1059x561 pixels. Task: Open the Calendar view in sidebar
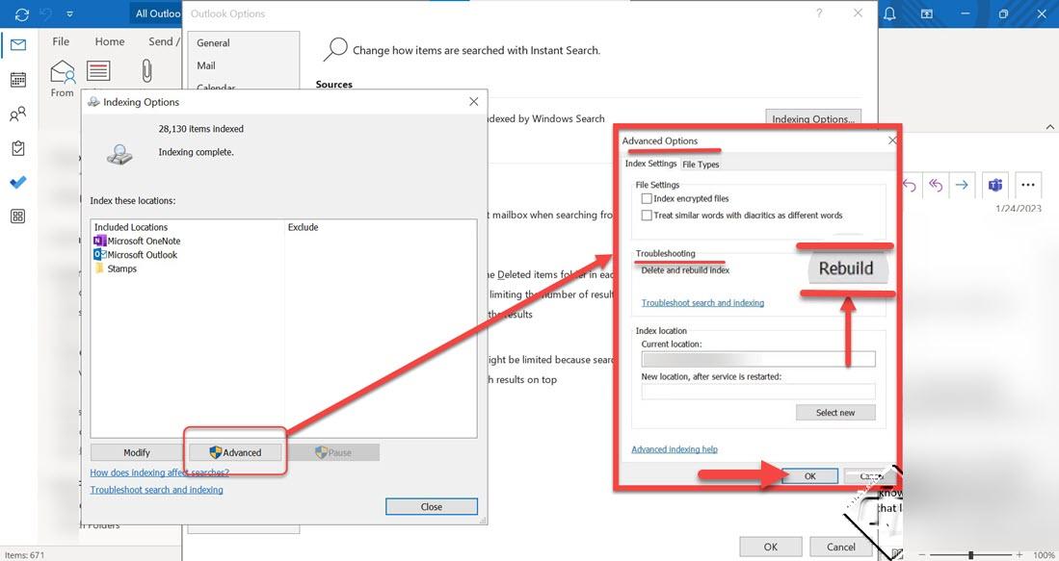pos(18,79)
